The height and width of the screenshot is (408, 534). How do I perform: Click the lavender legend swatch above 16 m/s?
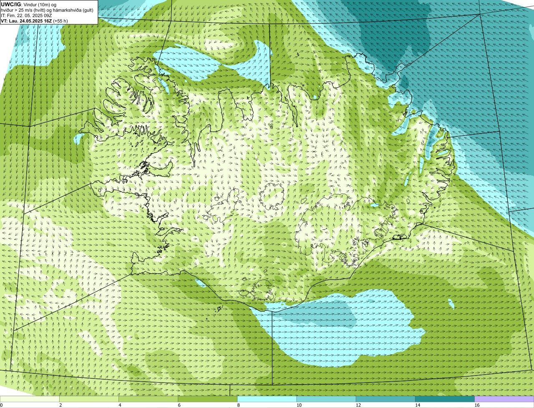click(x=504, y=399)
